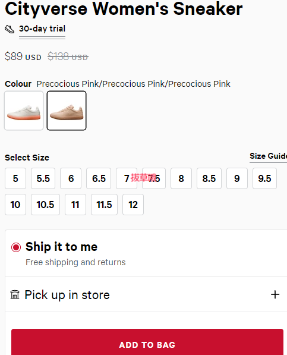Image resolution: width=287 pixels, height=355 pixels.
Task: Expand Pick up in store plus icon
Action: (275, 294)
